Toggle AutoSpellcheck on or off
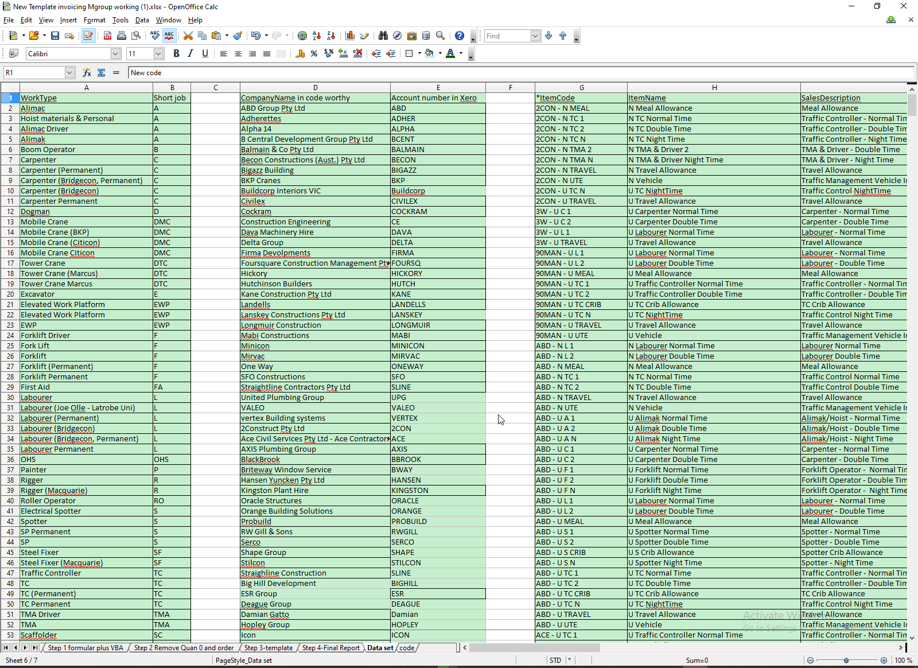The width and height of the screenshot is (918, 668). click(169, 36)
